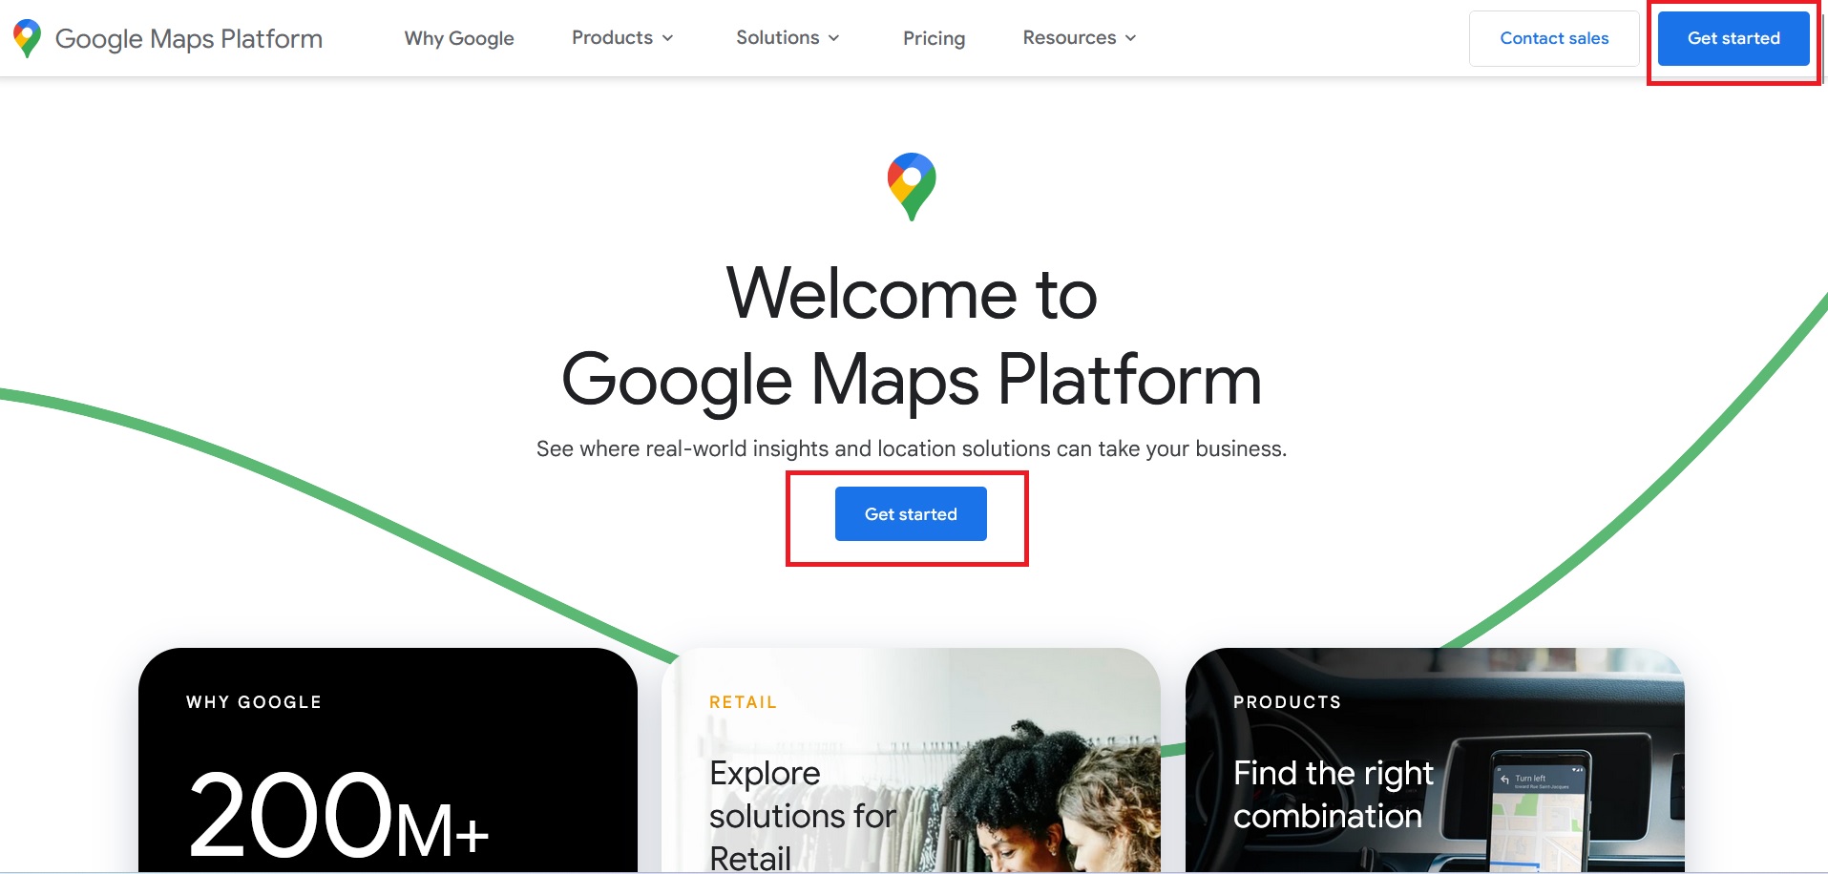The image size is (1828, 874).
Task: Click the centered Get started button
Action: pyautogui.click(x=911, y=514)
